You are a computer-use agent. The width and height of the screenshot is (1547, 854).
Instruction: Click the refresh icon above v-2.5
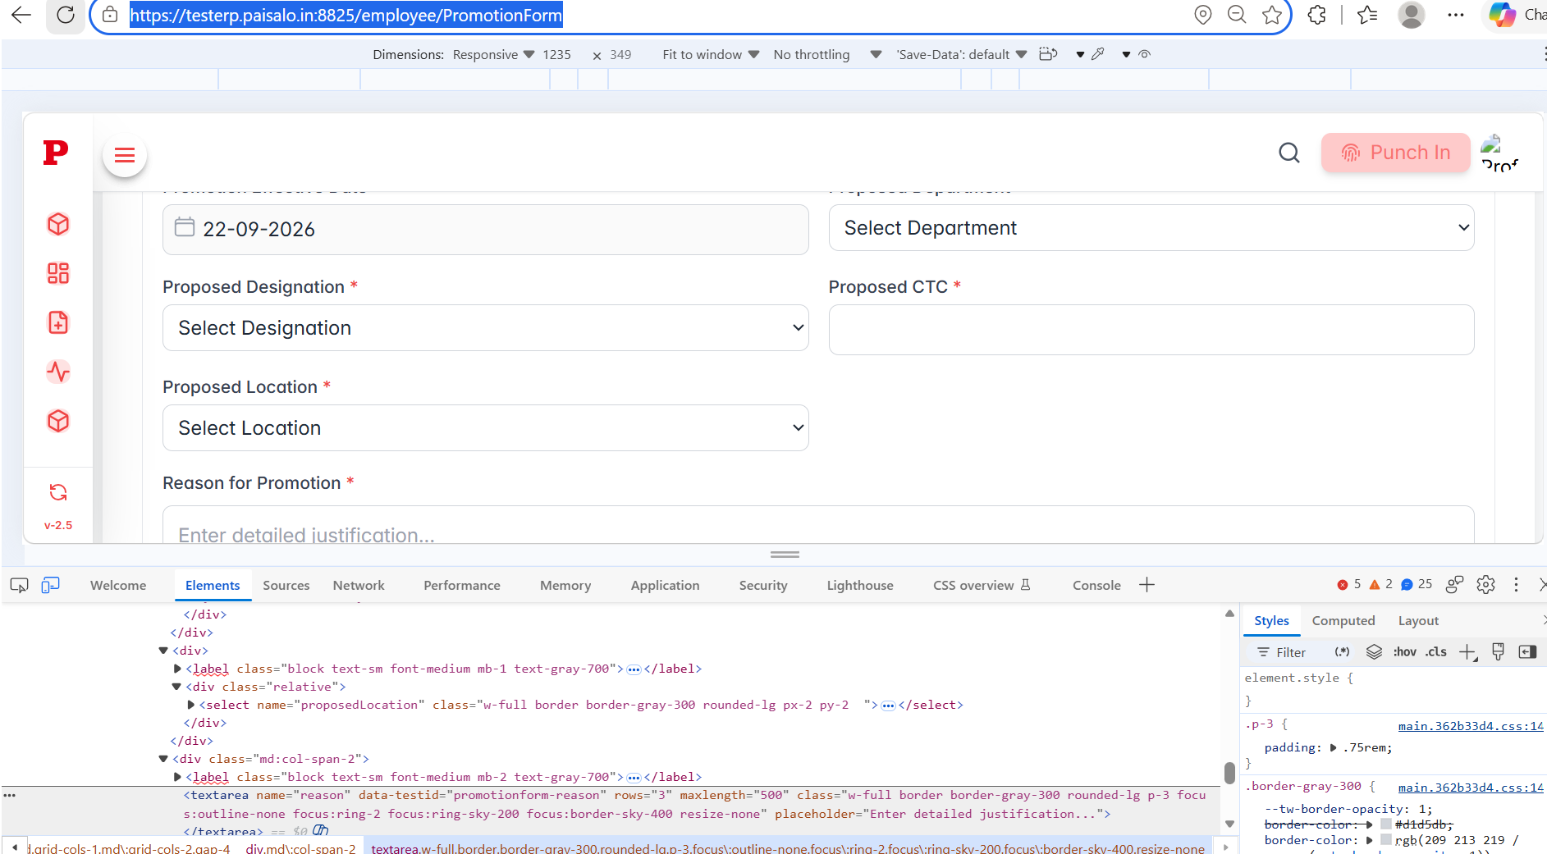click(58, 492)
